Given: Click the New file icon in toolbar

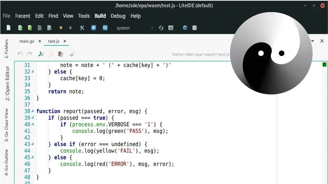Looking at the screenshot, I should click(9, 28).
